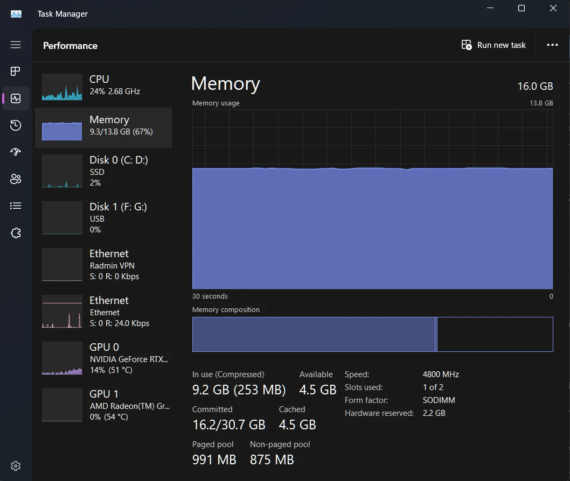
Task: Click the Memory mini graph thumbnail
Action: point(62,128)
